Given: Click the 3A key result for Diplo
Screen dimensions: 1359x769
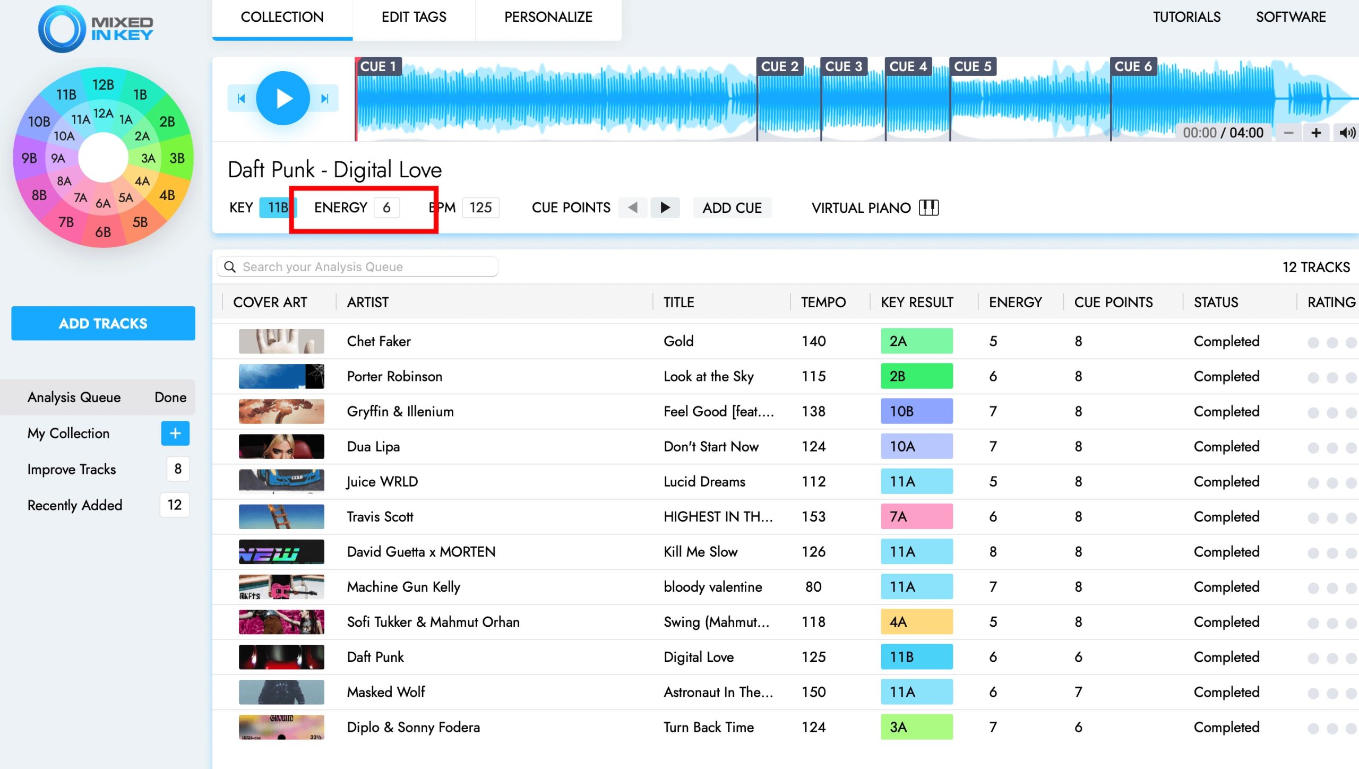Looking at the screenshot, I should coord(917,727).
